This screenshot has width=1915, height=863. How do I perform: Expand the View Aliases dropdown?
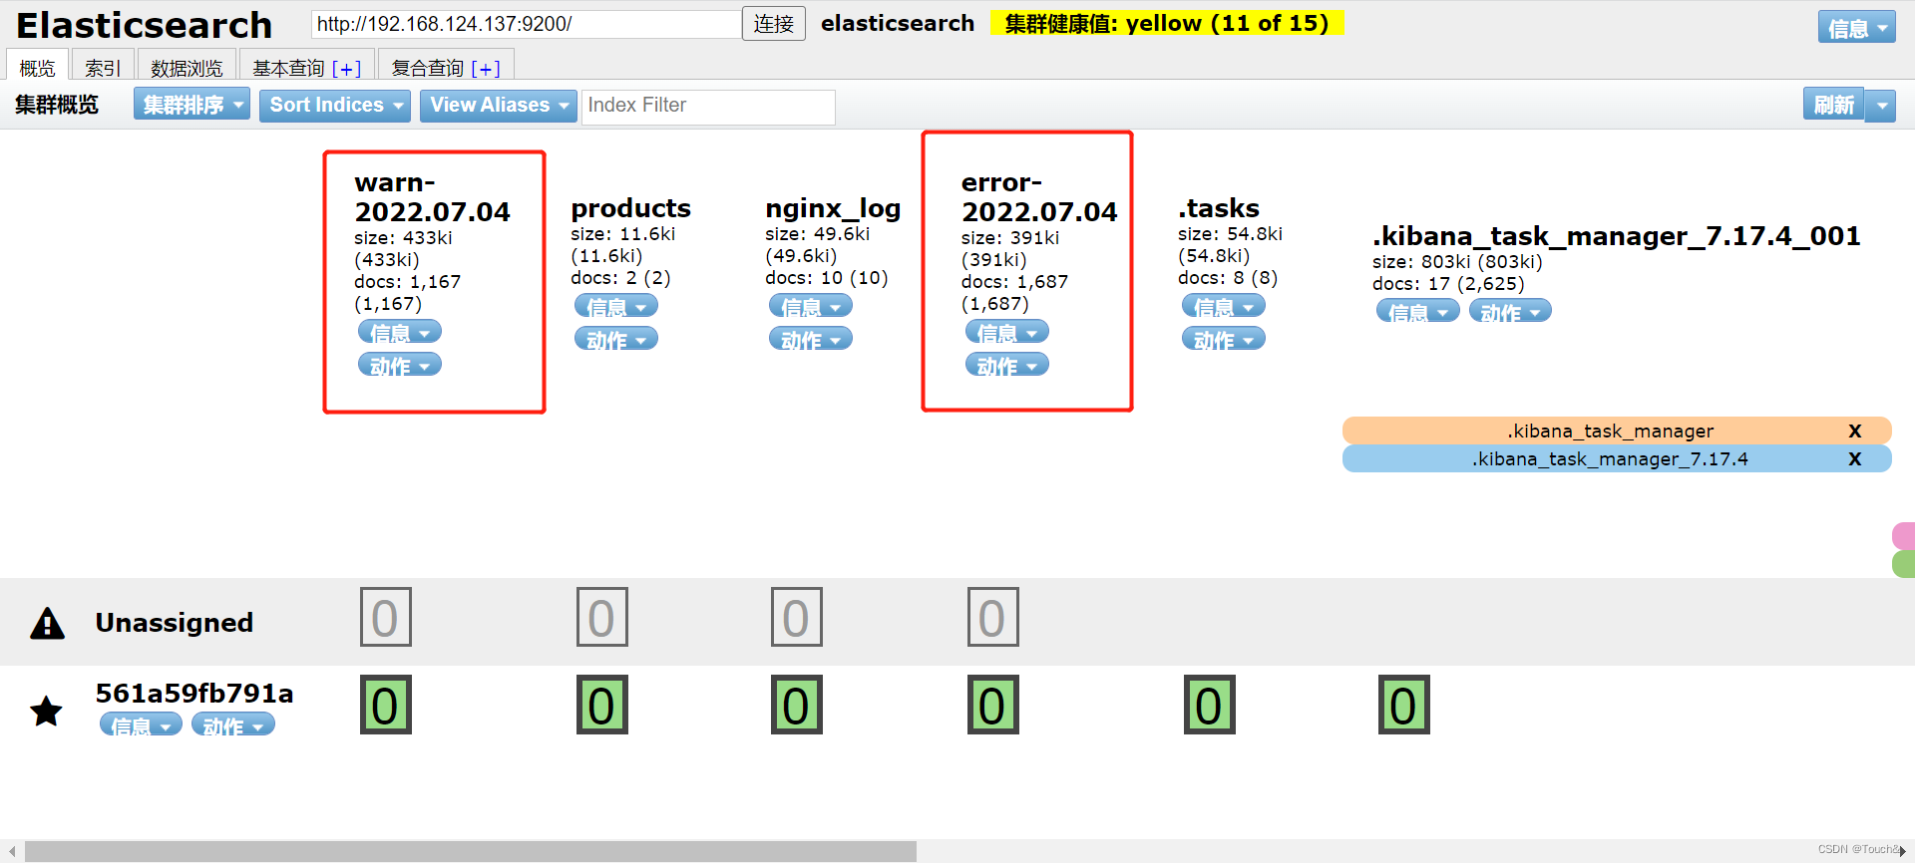499,105
